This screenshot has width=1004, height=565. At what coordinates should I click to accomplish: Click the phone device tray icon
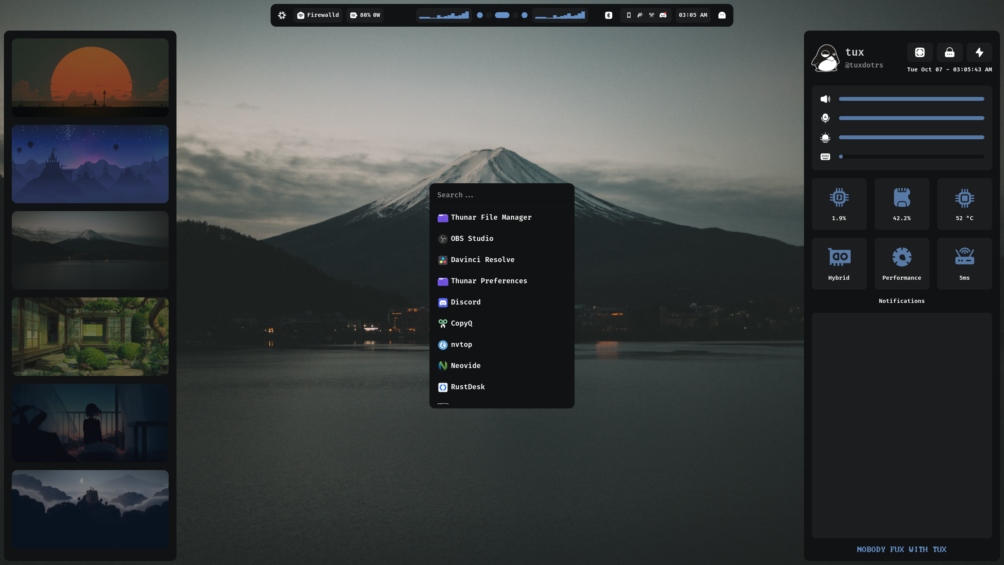click(629, 15)
